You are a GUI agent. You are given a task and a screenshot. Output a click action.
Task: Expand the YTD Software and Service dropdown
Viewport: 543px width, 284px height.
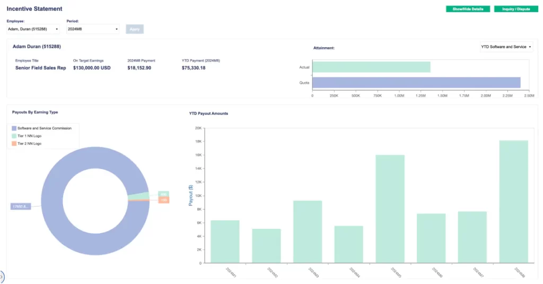pyautogui.click(x=506, y=47)
